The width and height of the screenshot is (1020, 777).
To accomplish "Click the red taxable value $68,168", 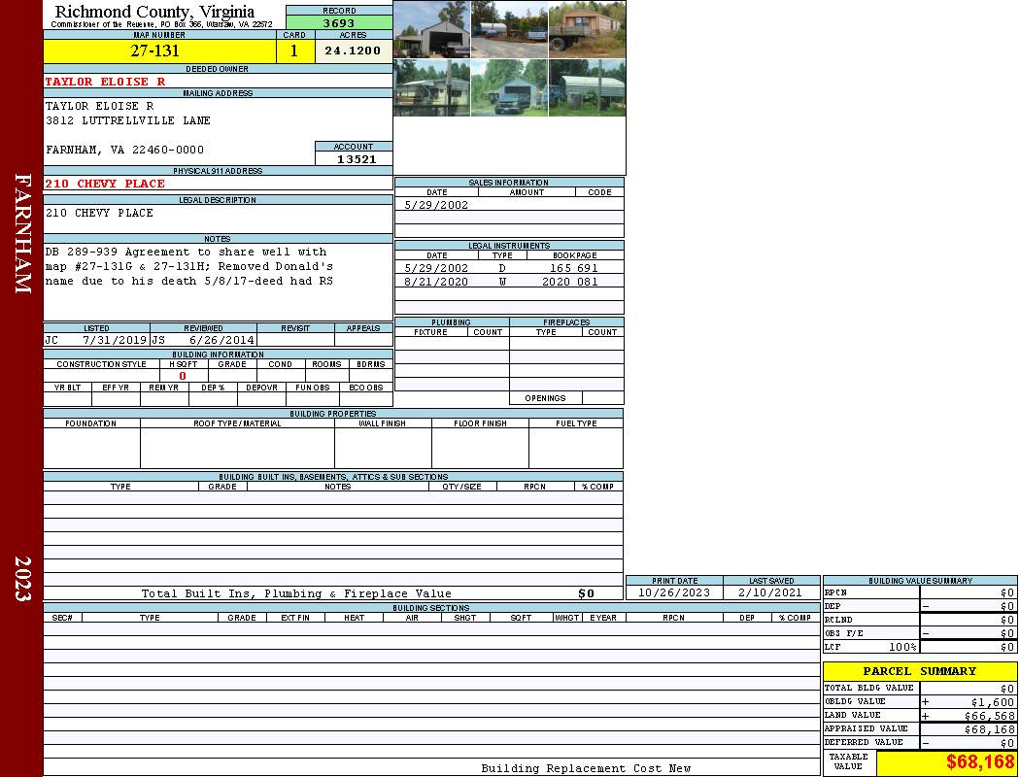I will pos(980,762).
